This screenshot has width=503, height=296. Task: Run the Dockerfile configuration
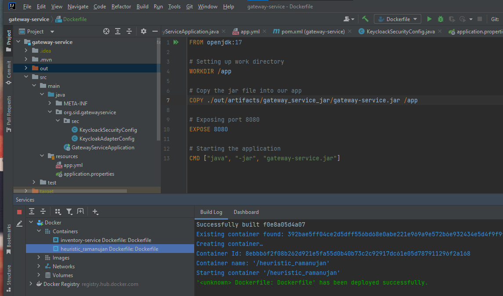click(x=429, y=19)
